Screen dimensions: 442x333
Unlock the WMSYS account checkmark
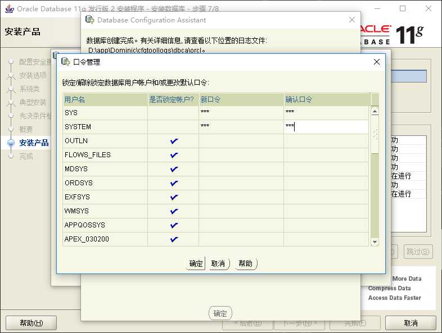(x=174, y=211)
